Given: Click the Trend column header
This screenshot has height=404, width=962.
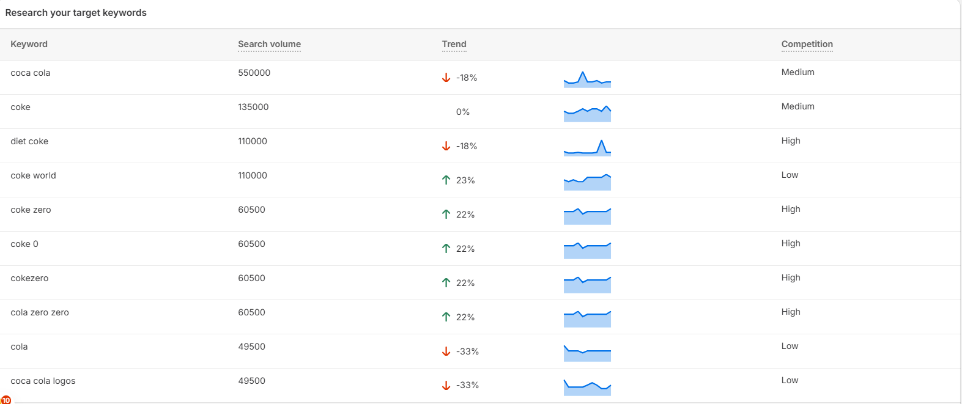Looking at the screenshot, I should point(454,44).
